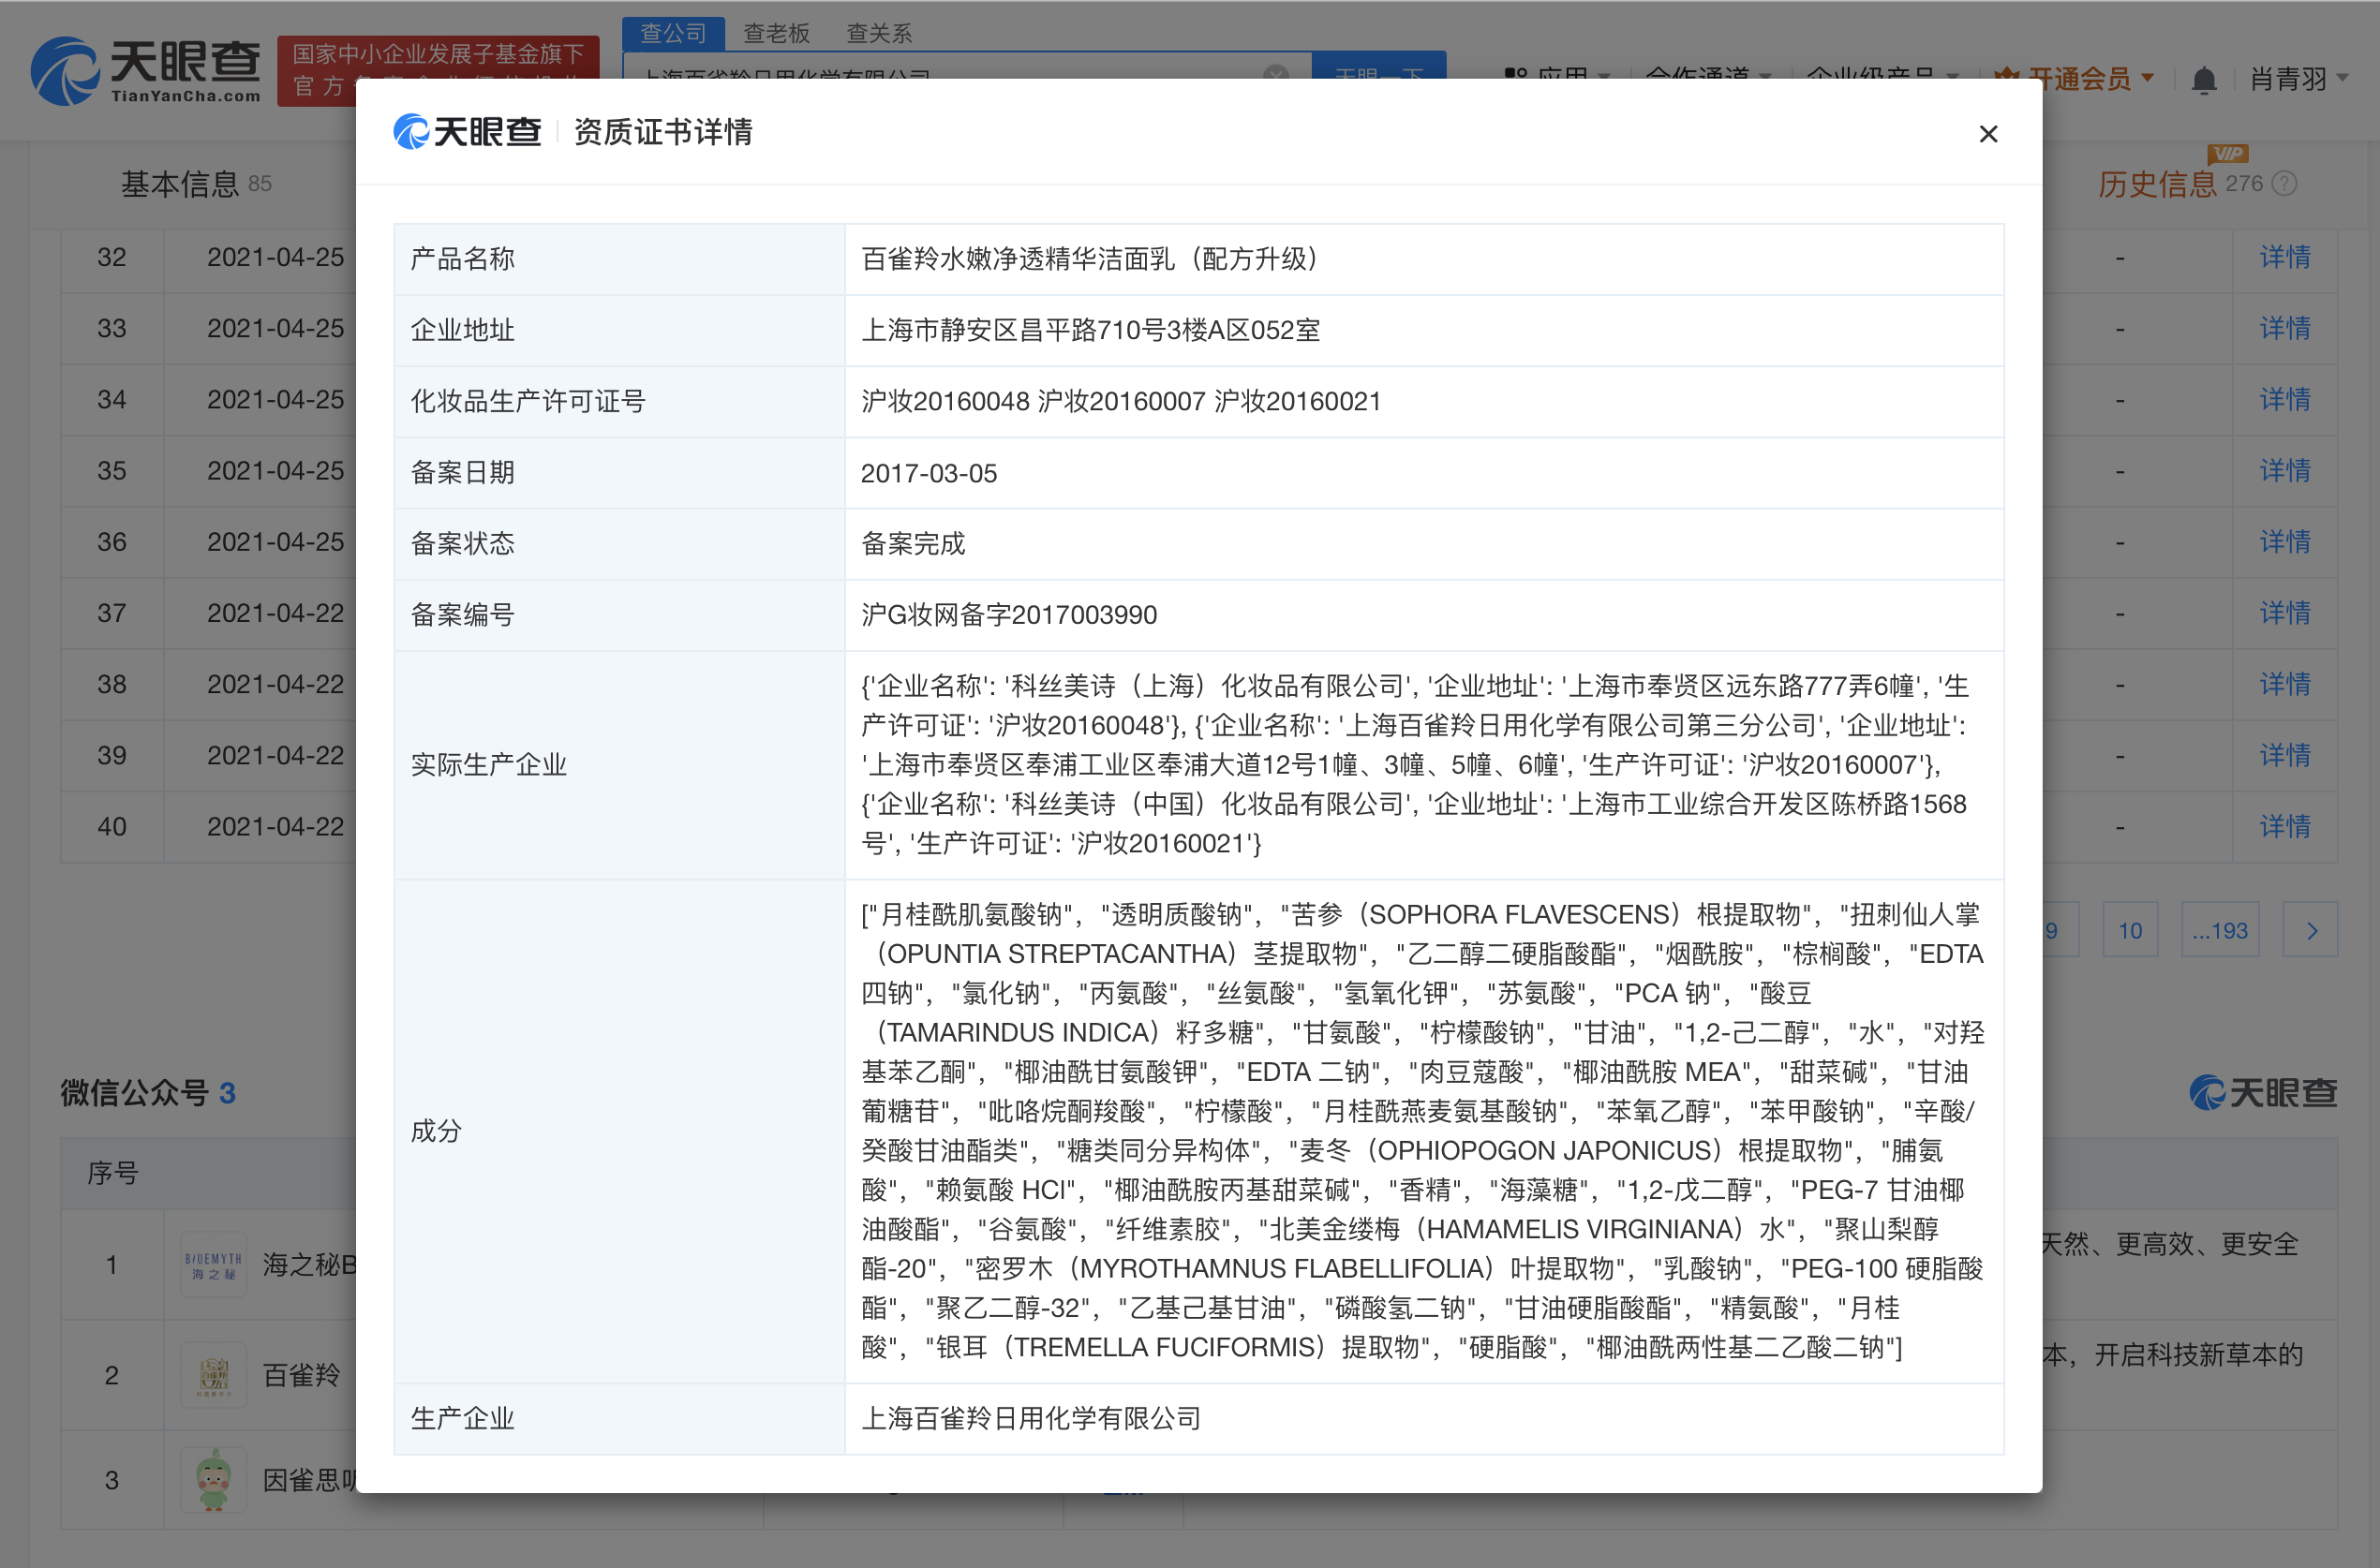The height and width of the screenshot is (1568, 2380).
Task: Clear the search field with X icon
Action: coord(1275,75)
